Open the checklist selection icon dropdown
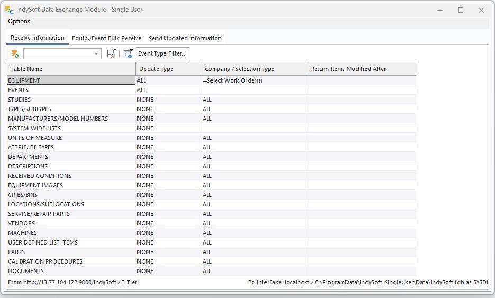Viewport: 495px width, 298px height. (x=112, y=53)
